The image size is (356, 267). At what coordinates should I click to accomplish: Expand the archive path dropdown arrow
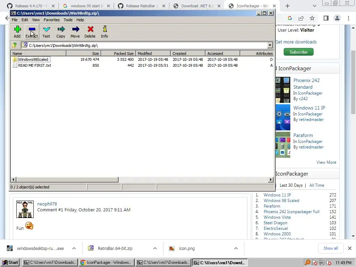click(x=270, y=45)
